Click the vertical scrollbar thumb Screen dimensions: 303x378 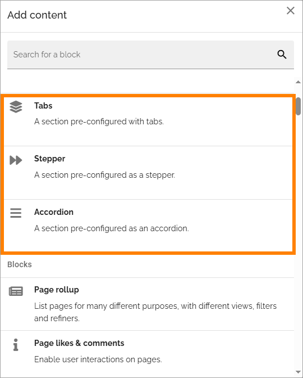coord(299,106)
